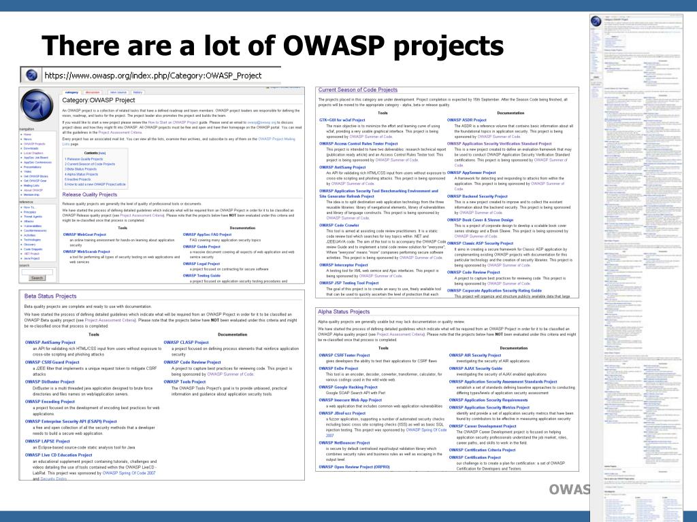Open 'OWASP WebScarab Project' link

click(86, 251)
